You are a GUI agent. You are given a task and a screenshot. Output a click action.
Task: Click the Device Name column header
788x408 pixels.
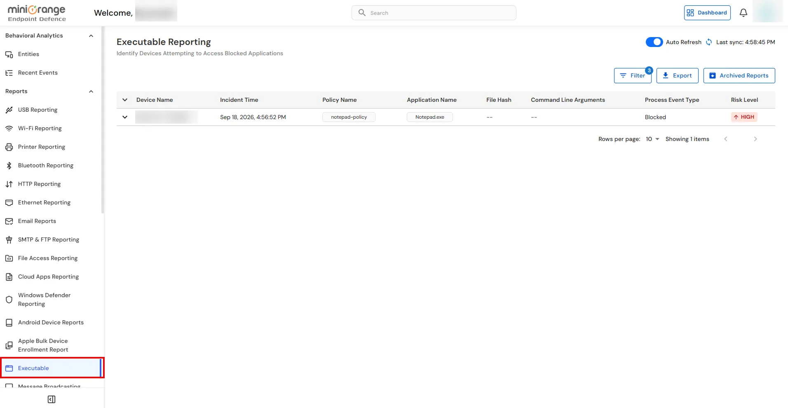point(155,100)
